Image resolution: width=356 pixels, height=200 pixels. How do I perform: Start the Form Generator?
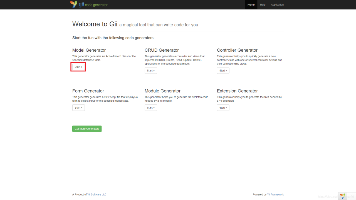pos(78,107)
